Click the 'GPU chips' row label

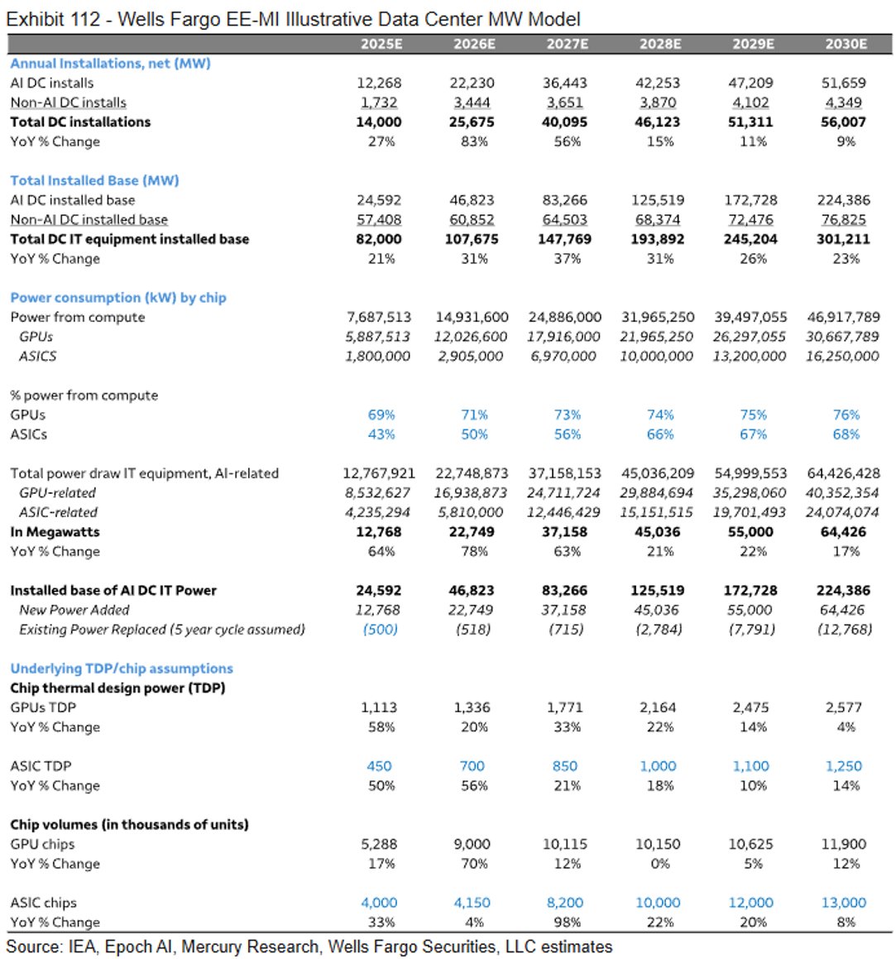(42, 846)
